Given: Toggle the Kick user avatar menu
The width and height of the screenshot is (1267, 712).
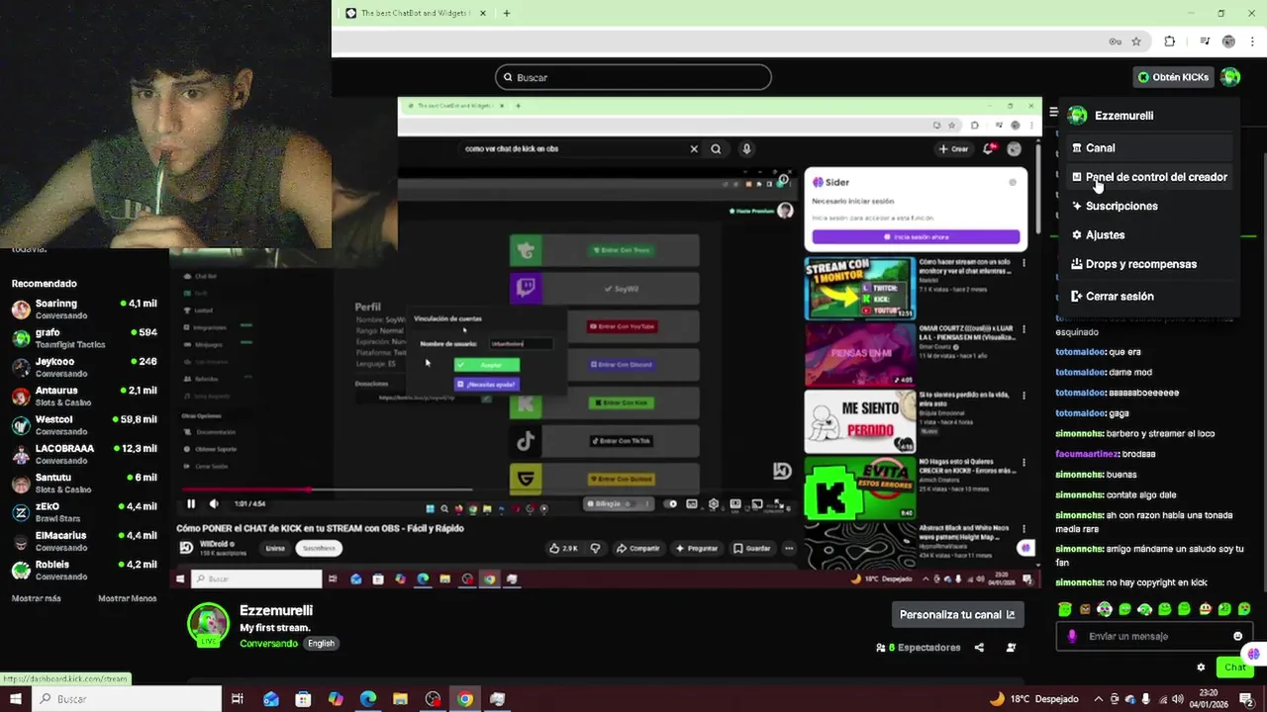Looking at the screenshot, I should [1230, 77].
